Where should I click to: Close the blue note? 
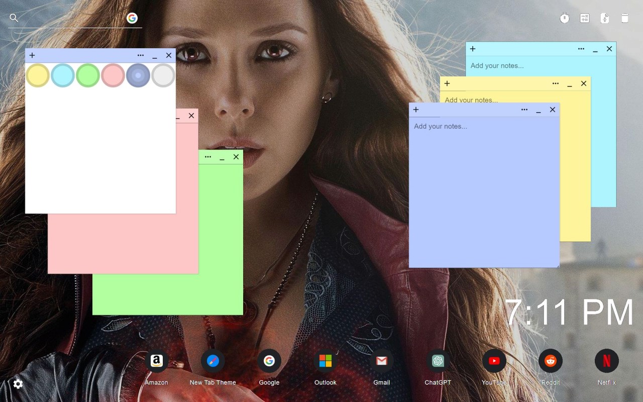click(x=553, y=110)
